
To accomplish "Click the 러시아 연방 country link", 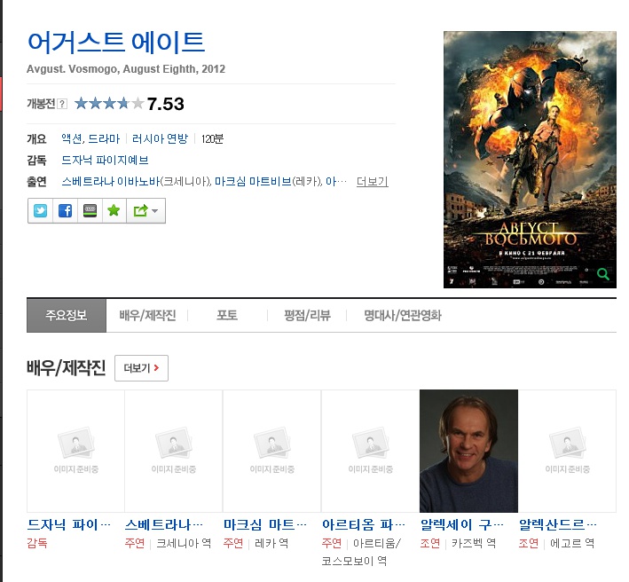I will [x=160, y=138].
